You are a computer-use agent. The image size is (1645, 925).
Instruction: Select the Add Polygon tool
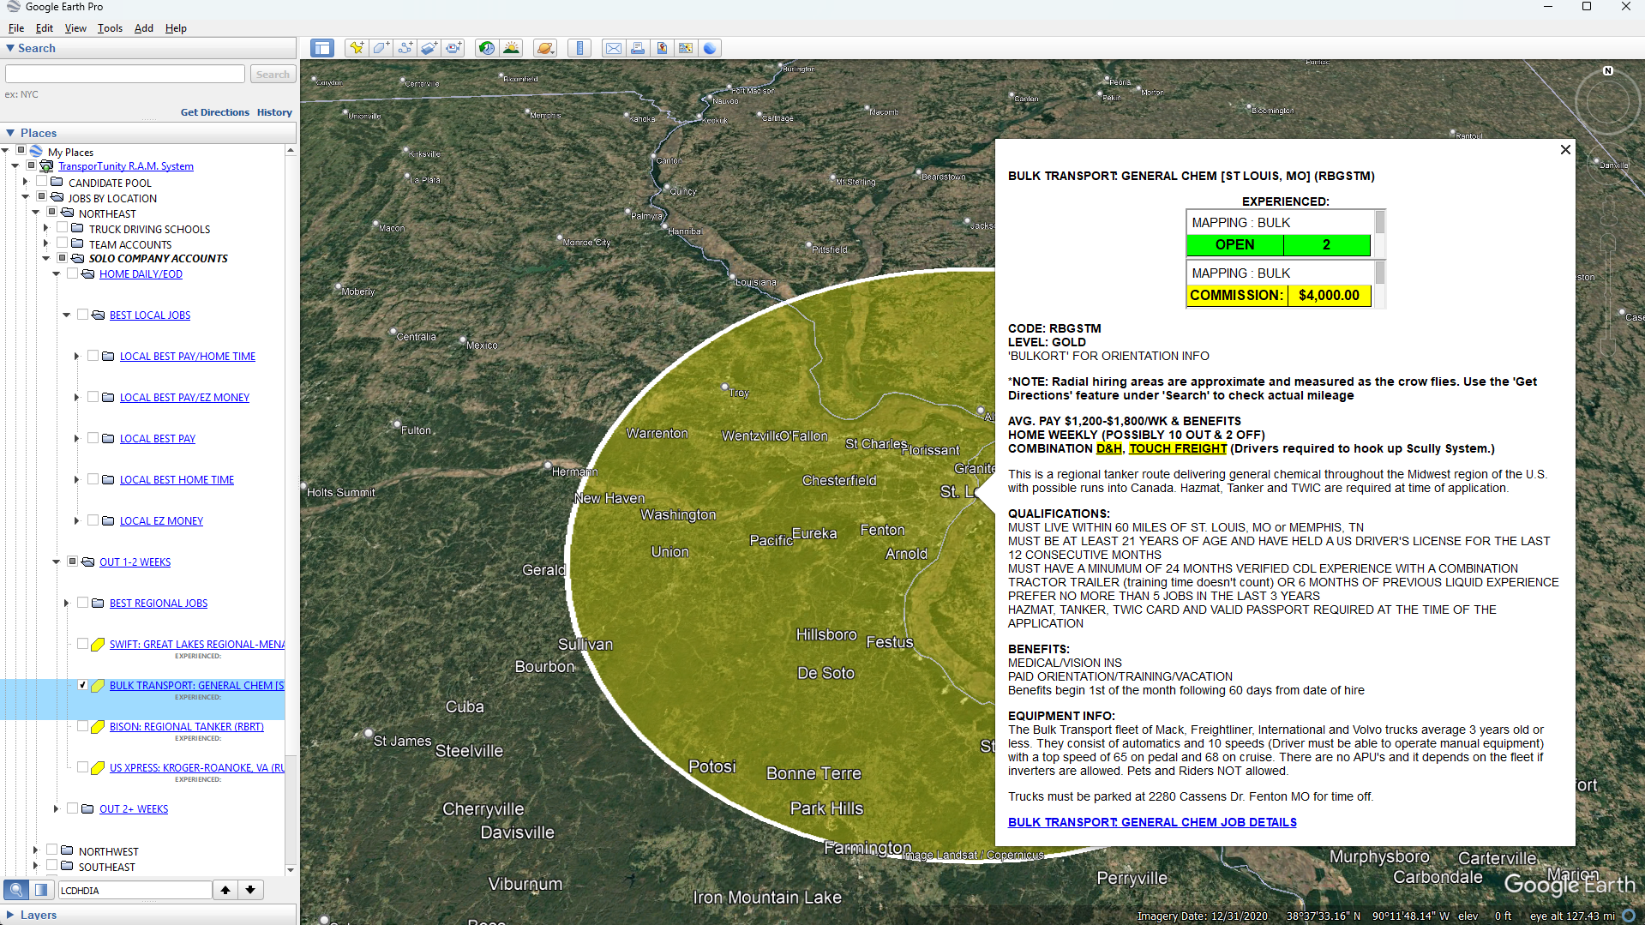point(381,48)
